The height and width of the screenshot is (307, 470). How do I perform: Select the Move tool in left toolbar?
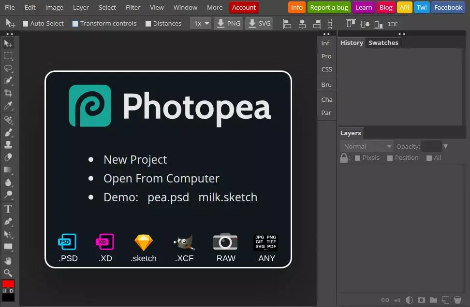[x=8, y=44]
